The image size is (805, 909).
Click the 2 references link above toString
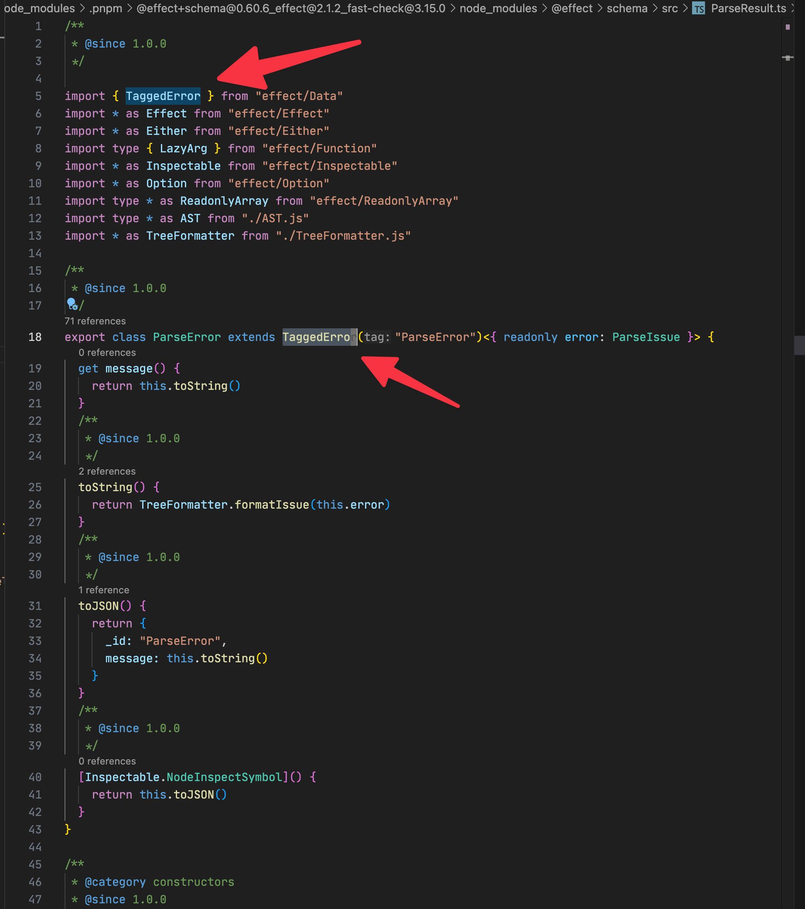(x=107, y=471)
